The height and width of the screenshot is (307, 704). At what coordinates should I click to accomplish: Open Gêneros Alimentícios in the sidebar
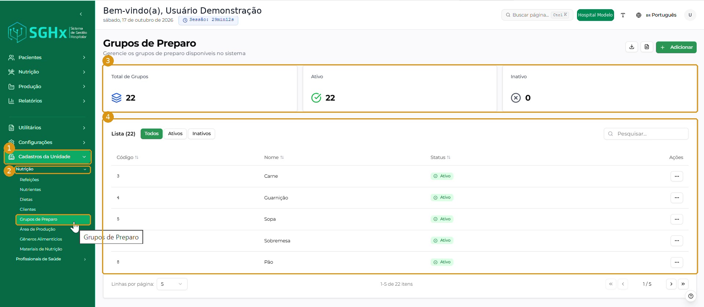(x=41, y=239)
